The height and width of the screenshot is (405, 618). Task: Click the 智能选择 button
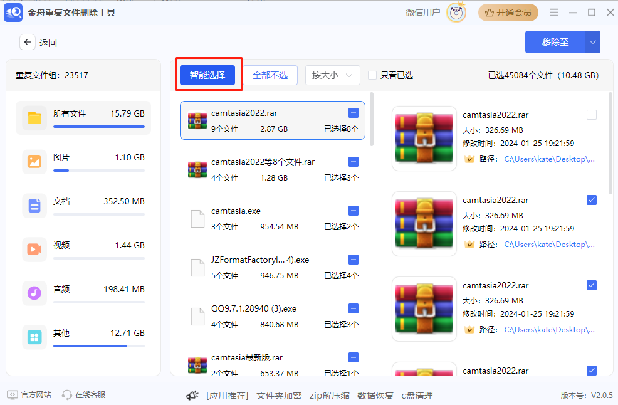click(207, 75)
